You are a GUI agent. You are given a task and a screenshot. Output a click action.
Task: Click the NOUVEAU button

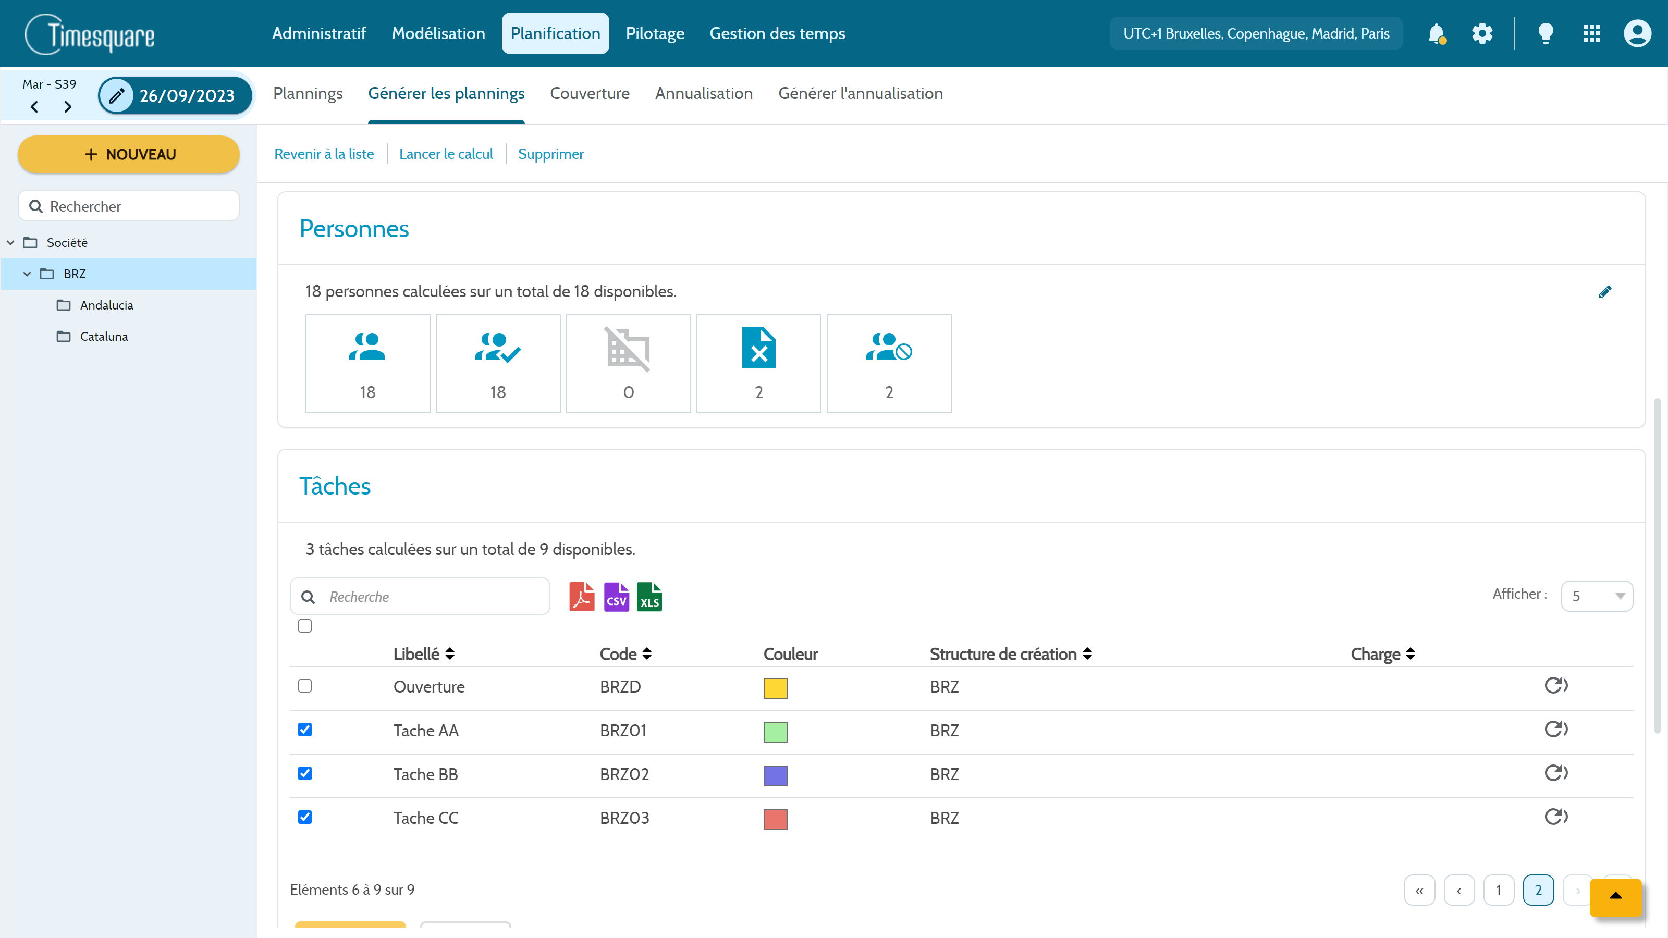click(x=129, y=155)
